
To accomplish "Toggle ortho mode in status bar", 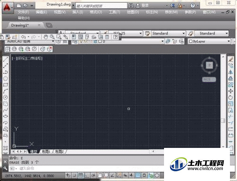I will pyautogui.click(x=87, y=175).
